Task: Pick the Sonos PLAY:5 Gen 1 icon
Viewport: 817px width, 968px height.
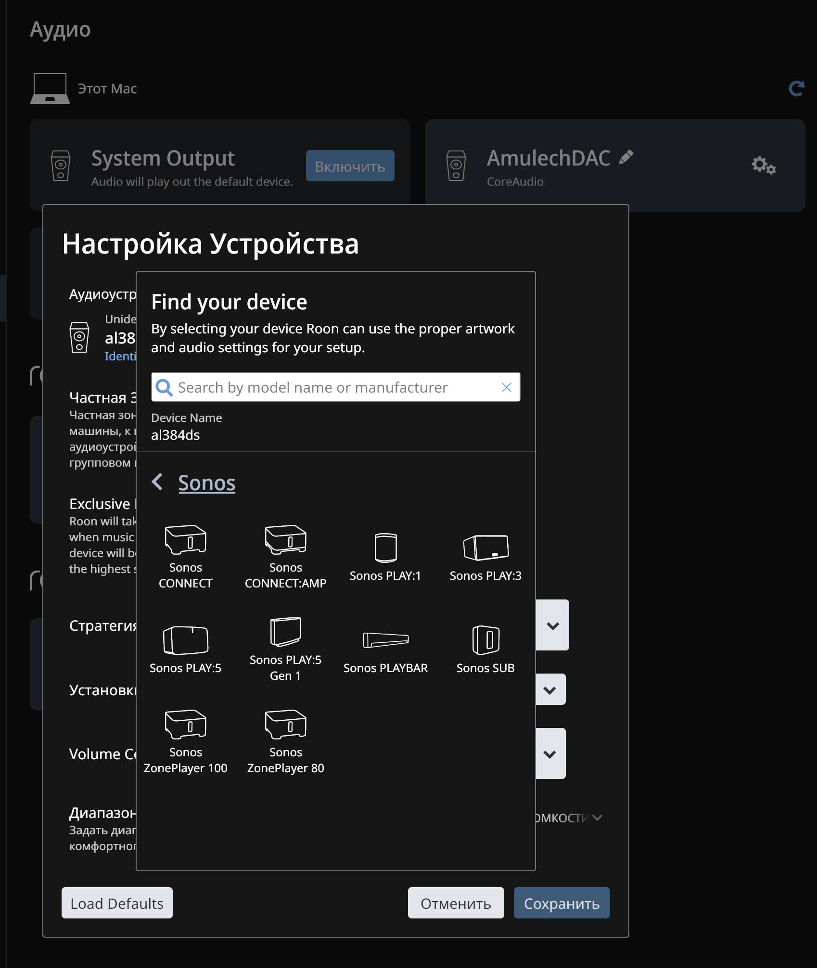Action: click(x=285, y=632)
